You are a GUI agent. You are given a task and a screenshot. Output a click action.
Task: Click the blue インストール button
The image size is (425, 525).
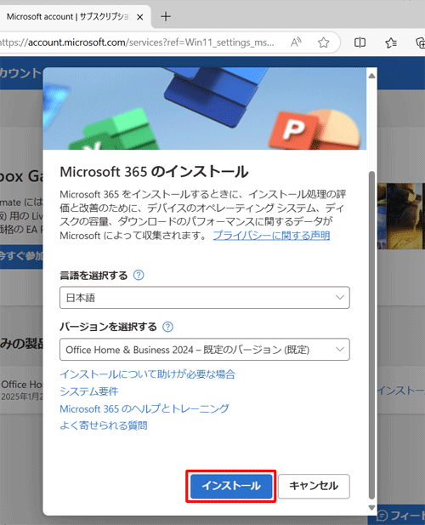[231, 486]
